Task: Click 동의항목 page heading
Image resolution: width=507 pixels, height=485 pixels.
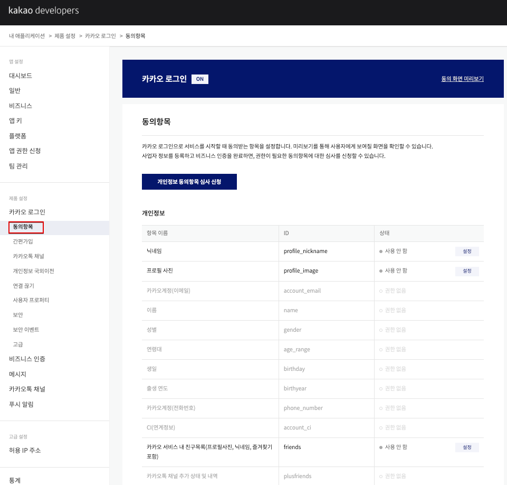Action: coord(156,122)
